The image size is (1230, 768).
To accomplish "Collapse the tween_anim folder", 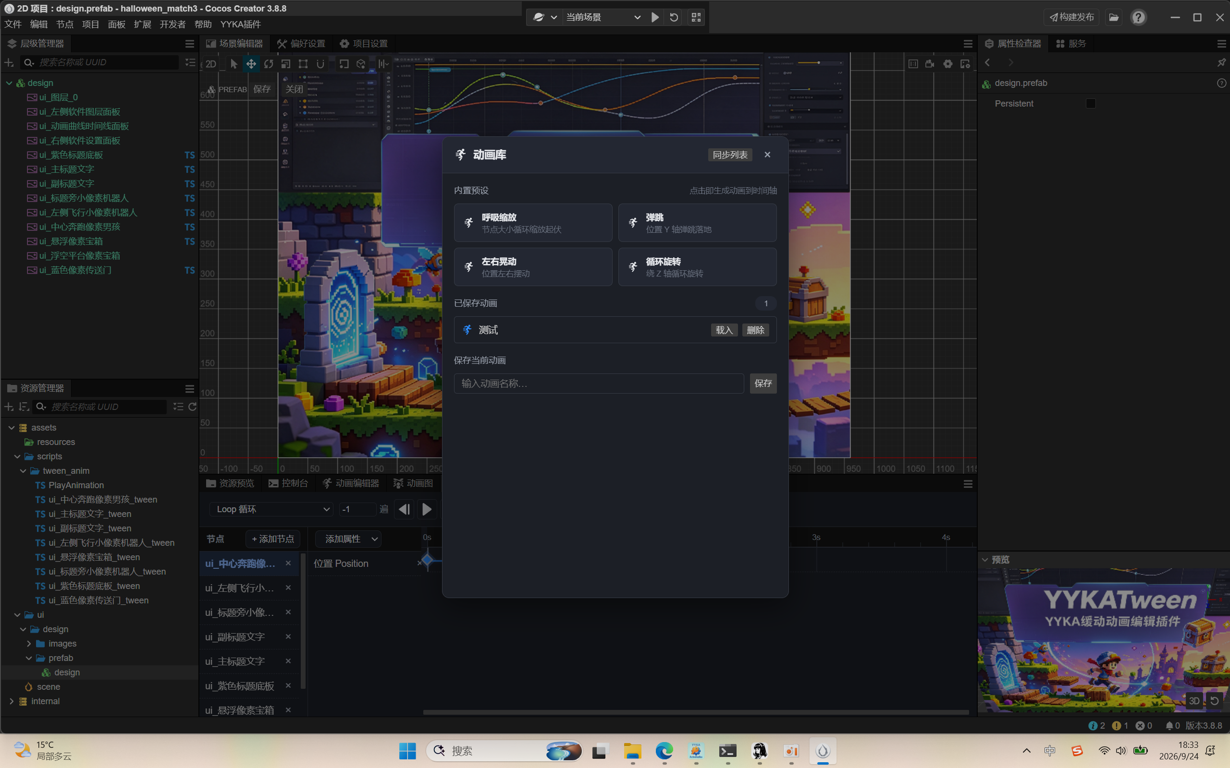I will click(24, 471).
